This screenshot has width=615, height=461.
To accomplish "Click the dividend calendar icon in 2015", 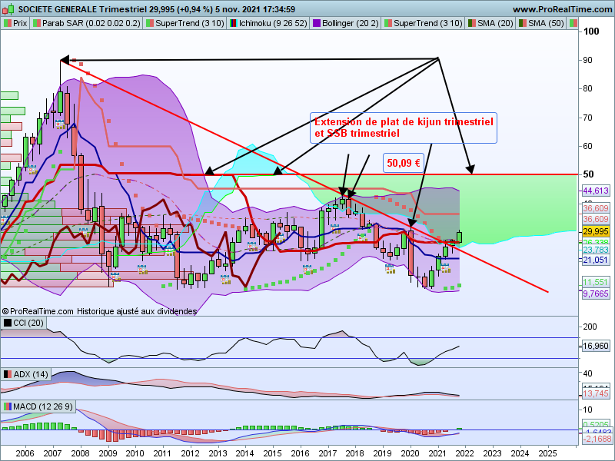I will [279, 238].
